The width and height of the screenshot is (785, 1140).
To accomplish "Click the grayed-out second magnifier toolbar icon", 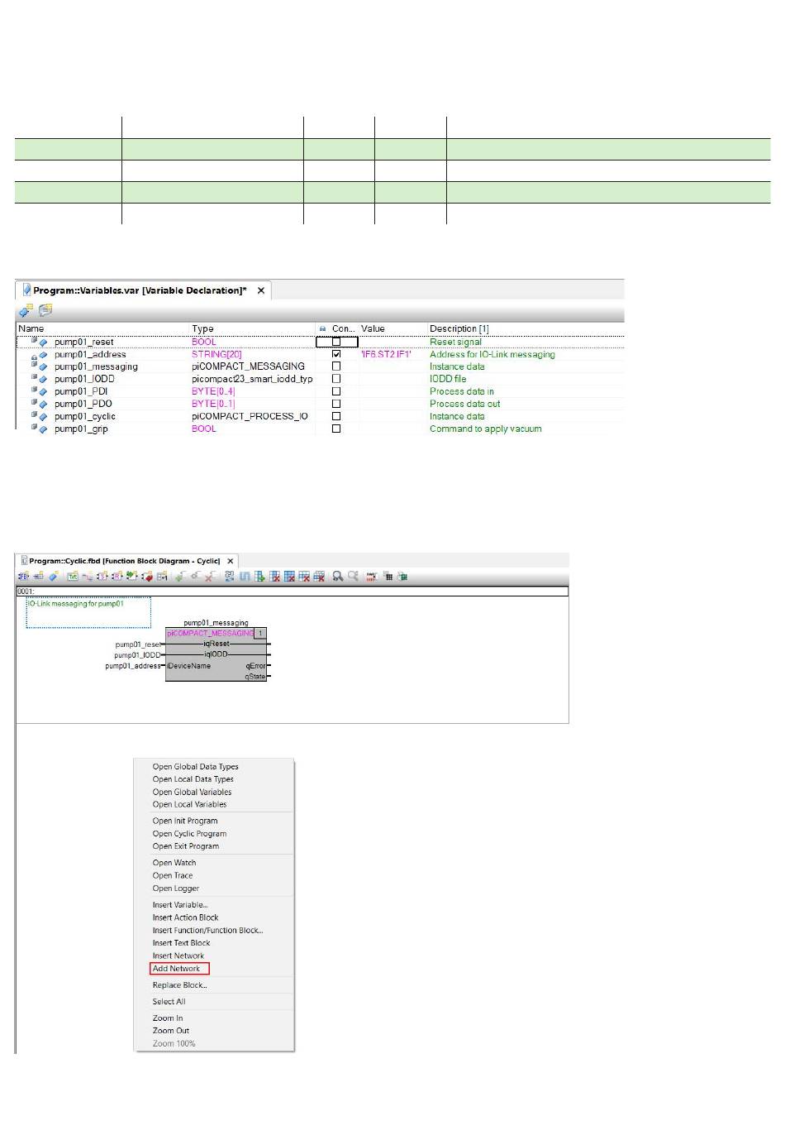I will (353, 577).
